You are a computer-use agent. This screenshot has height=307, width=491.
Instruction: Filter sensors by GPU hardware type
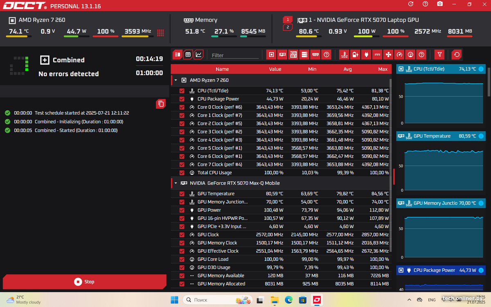click(282, 54)
